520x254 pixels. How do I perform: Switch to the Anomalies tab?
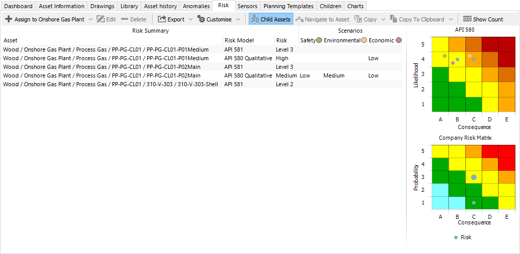click(x=196, y=6)
